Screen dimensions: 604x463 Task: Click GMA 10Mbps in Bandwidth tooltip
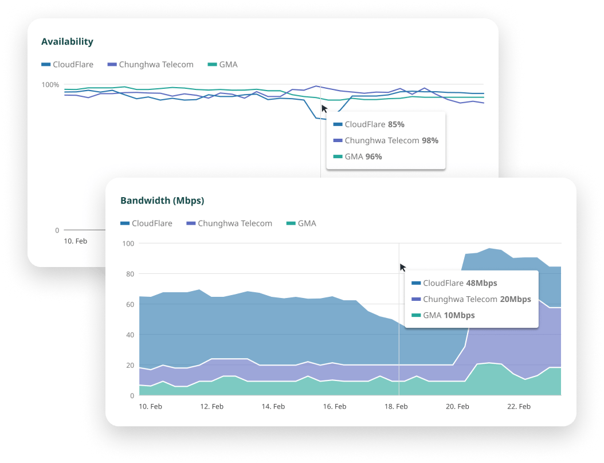444,316
